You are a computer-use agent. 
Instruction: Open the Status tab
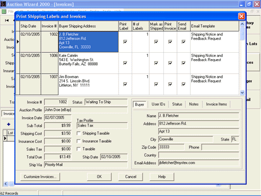177,104
